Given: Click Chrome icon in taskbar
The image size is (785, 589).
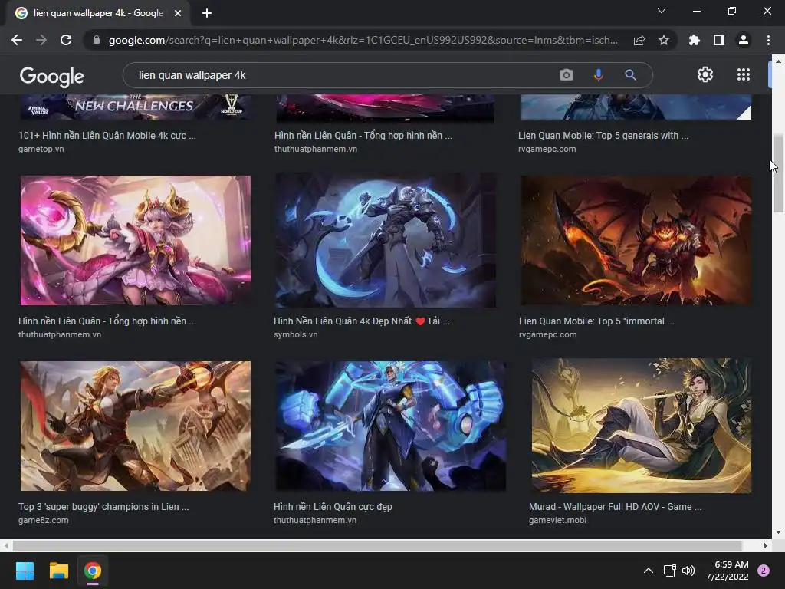Looking at the screenshot, I should pyautogui.click(x=93, y=571).
